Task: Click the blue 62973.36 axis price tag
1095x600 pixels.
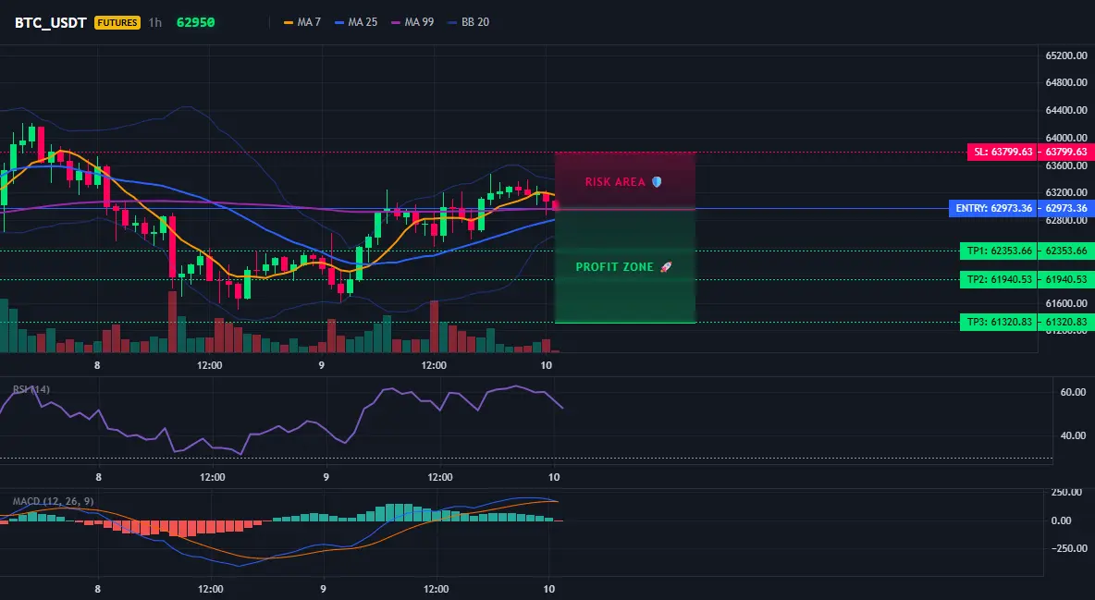Action: click(x=1066, y=208)
